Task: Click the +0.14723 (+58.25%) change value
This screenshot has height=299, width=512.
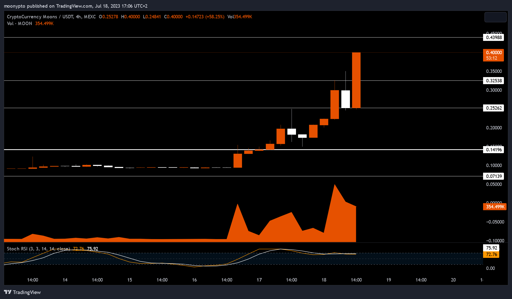Action: click(205, 17)
